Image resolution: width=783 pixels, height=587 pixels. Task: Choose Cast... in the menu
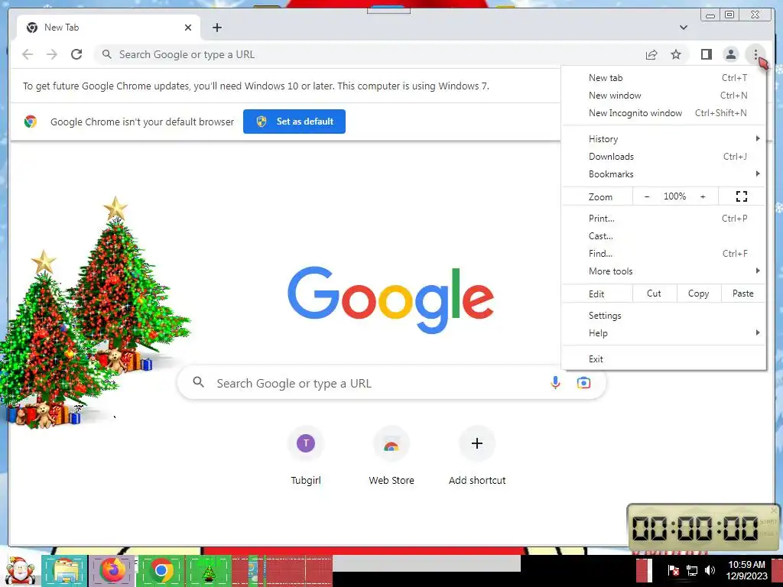click(664, 236)
